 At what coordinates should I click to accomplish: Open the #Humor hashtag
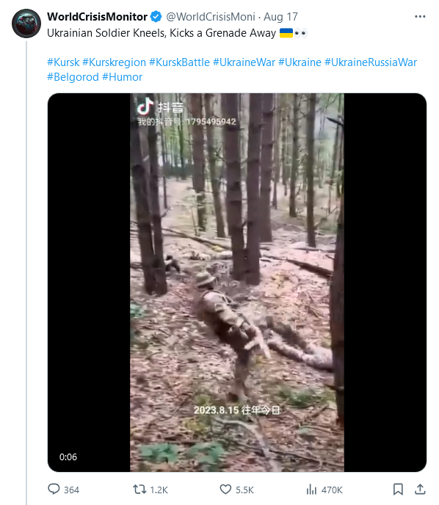(x=122, y=77)
